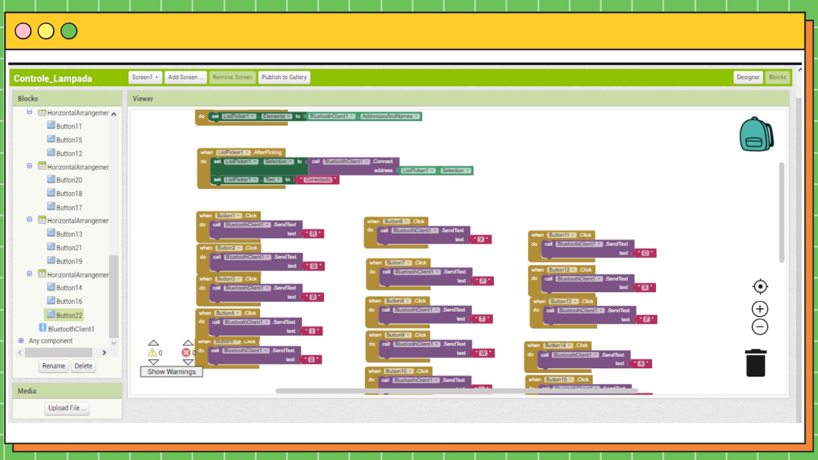818x460 pixels.
Task: Click the green traffic light window button
Action: [x=69, y=31]
